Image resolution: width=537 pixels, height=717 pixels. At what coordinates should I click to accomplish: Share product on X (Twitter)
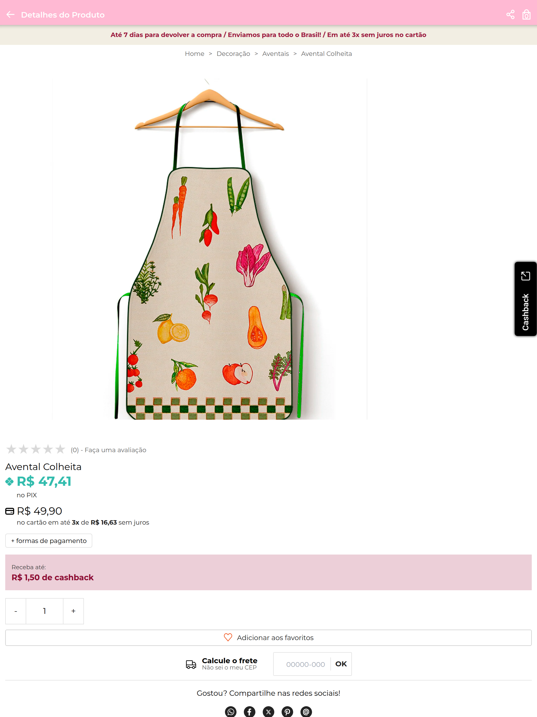point(268,711)
